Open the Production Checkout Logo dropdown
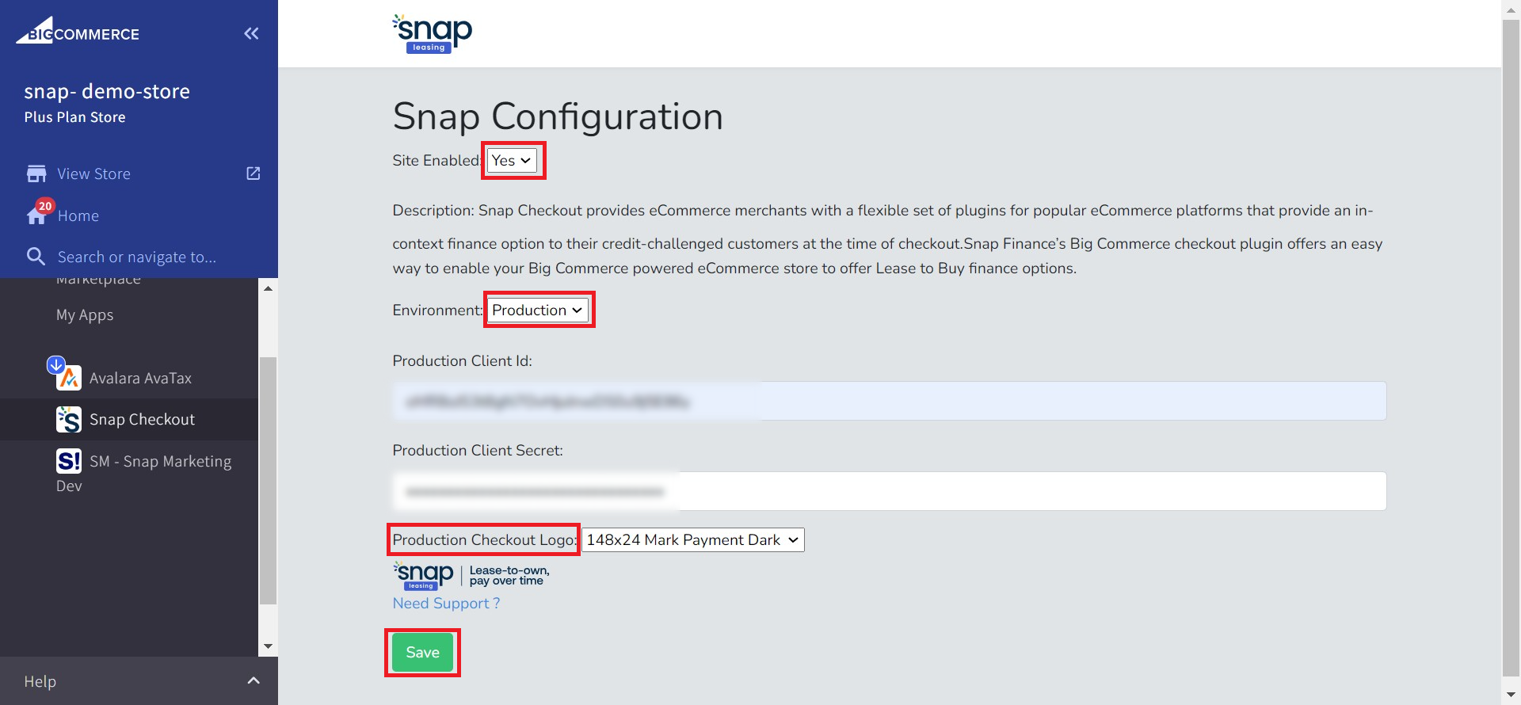This screenshot has height=705, width=1521. pos(693,539)
